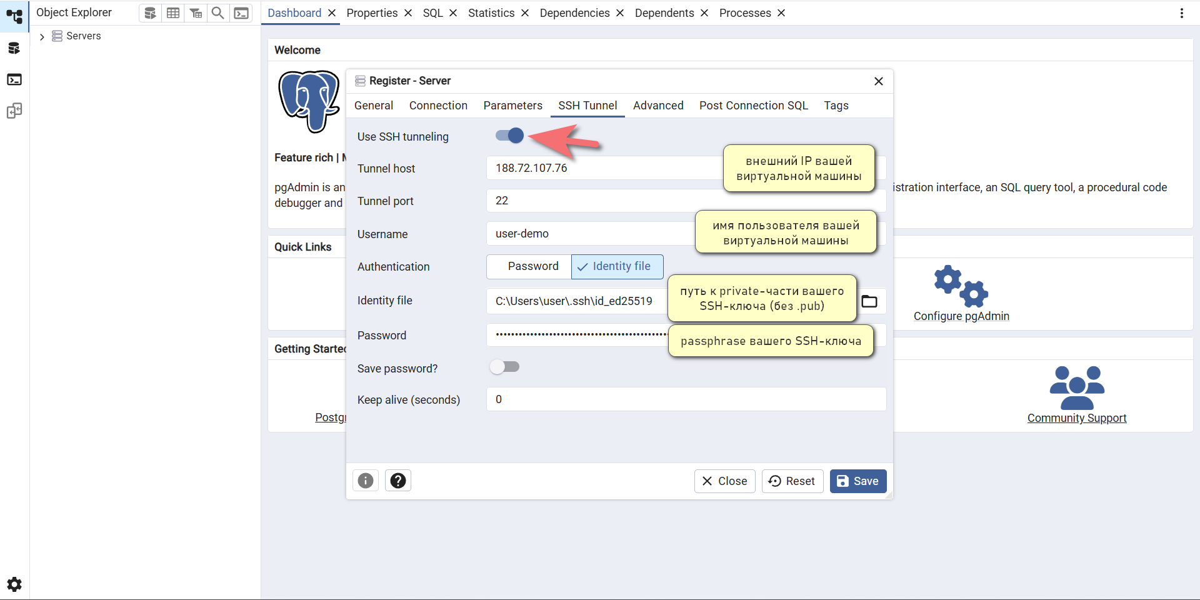
Task: Click the Keep alive seconds field
Action: click(x=686, y=399)
